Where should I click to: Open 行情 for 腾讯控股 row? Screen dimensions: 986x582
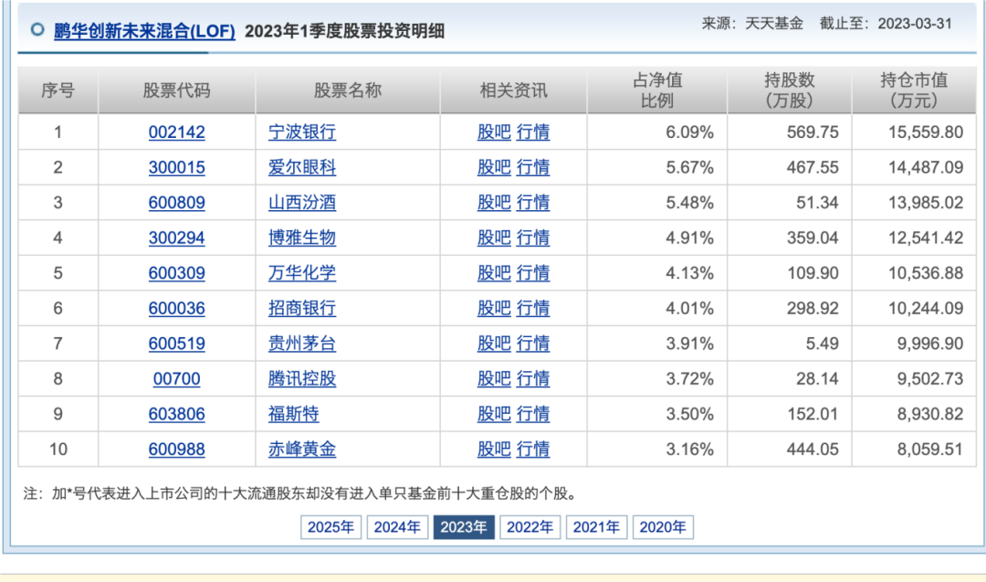click(x=532, y=379)
